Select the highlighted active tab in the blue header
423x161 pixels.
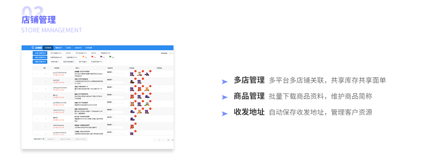48,48
